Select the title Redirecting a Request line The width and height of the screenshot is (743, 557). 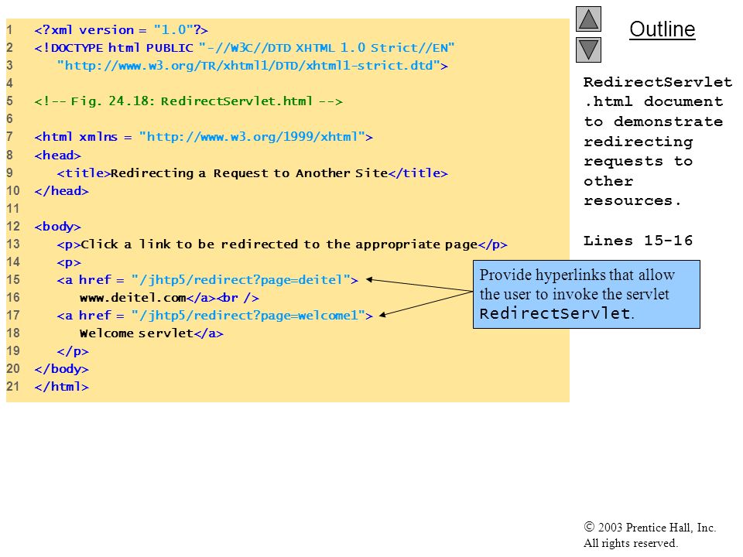tap(252, 173)
